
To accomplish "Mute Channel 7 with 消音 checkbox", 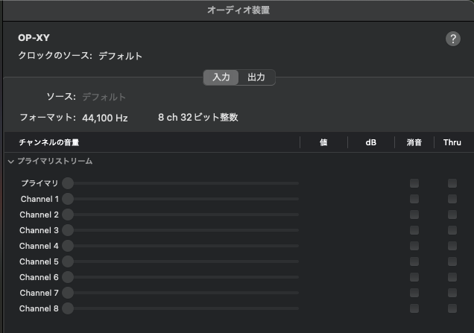I will click(414, 293).
